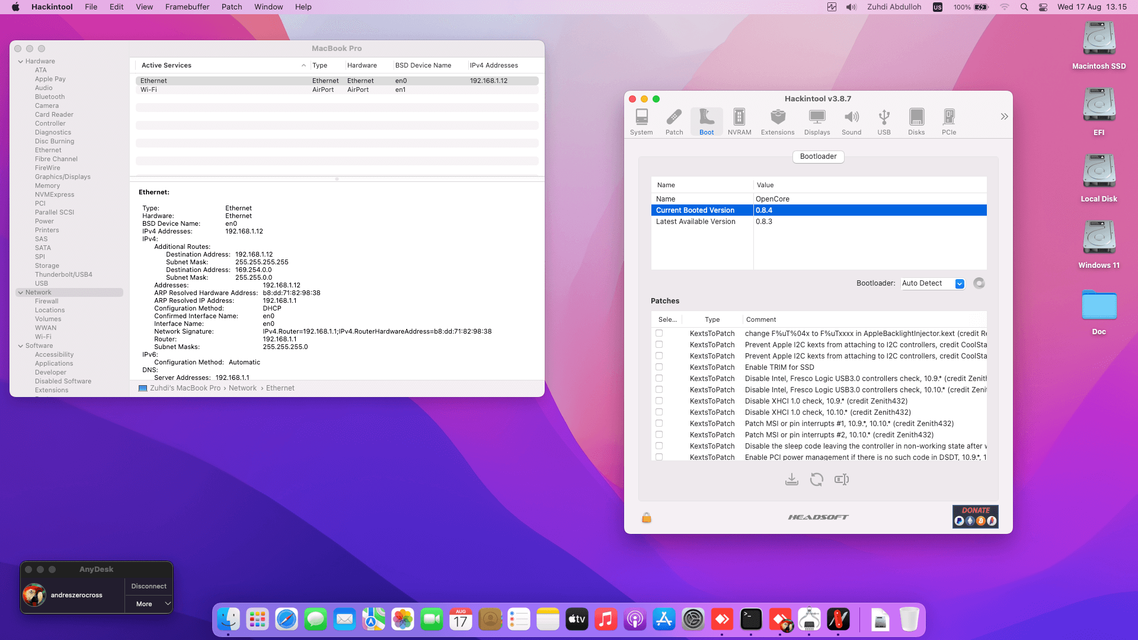Image resolution: width=1138 pixels, height=640 pixels.
Task: Click the DONATE button
Action: point(975,516)
